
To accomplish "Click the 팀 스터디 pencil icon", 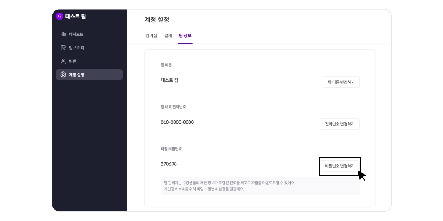I will (x=63, y=48).
